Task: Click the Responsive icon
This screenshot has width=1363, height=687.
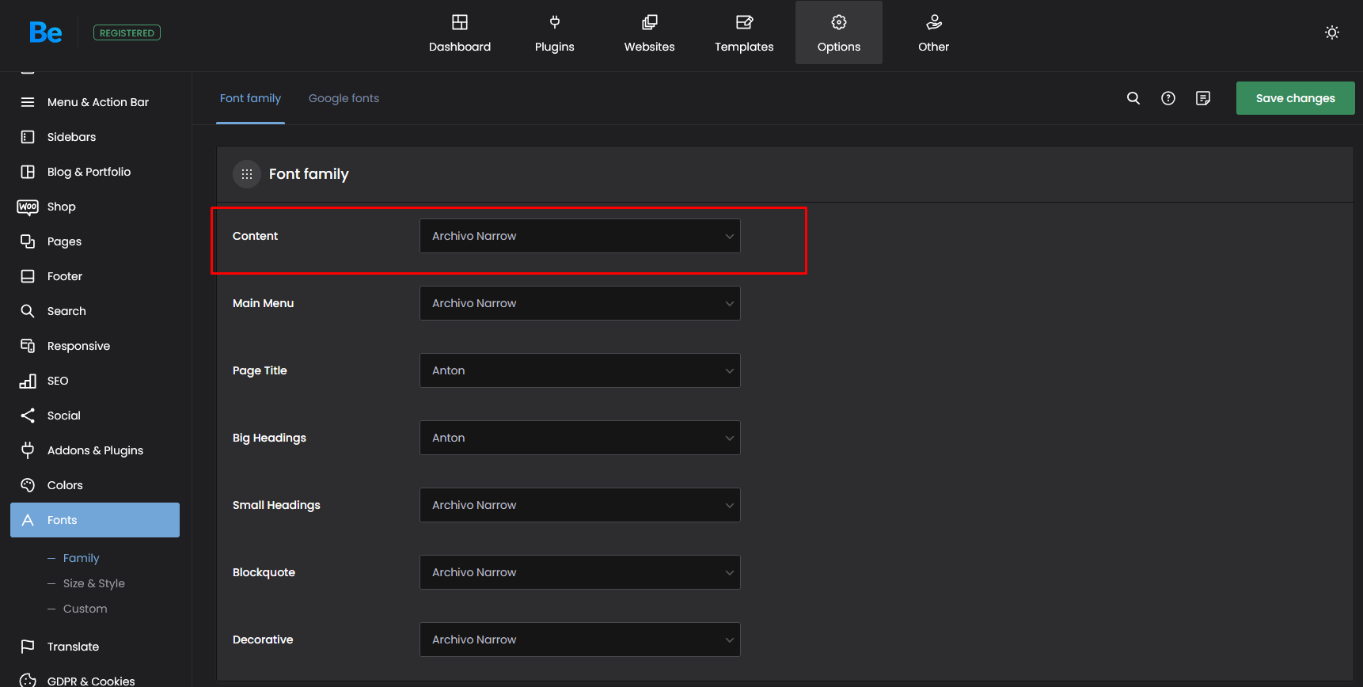Action: [x=28, y=346]
